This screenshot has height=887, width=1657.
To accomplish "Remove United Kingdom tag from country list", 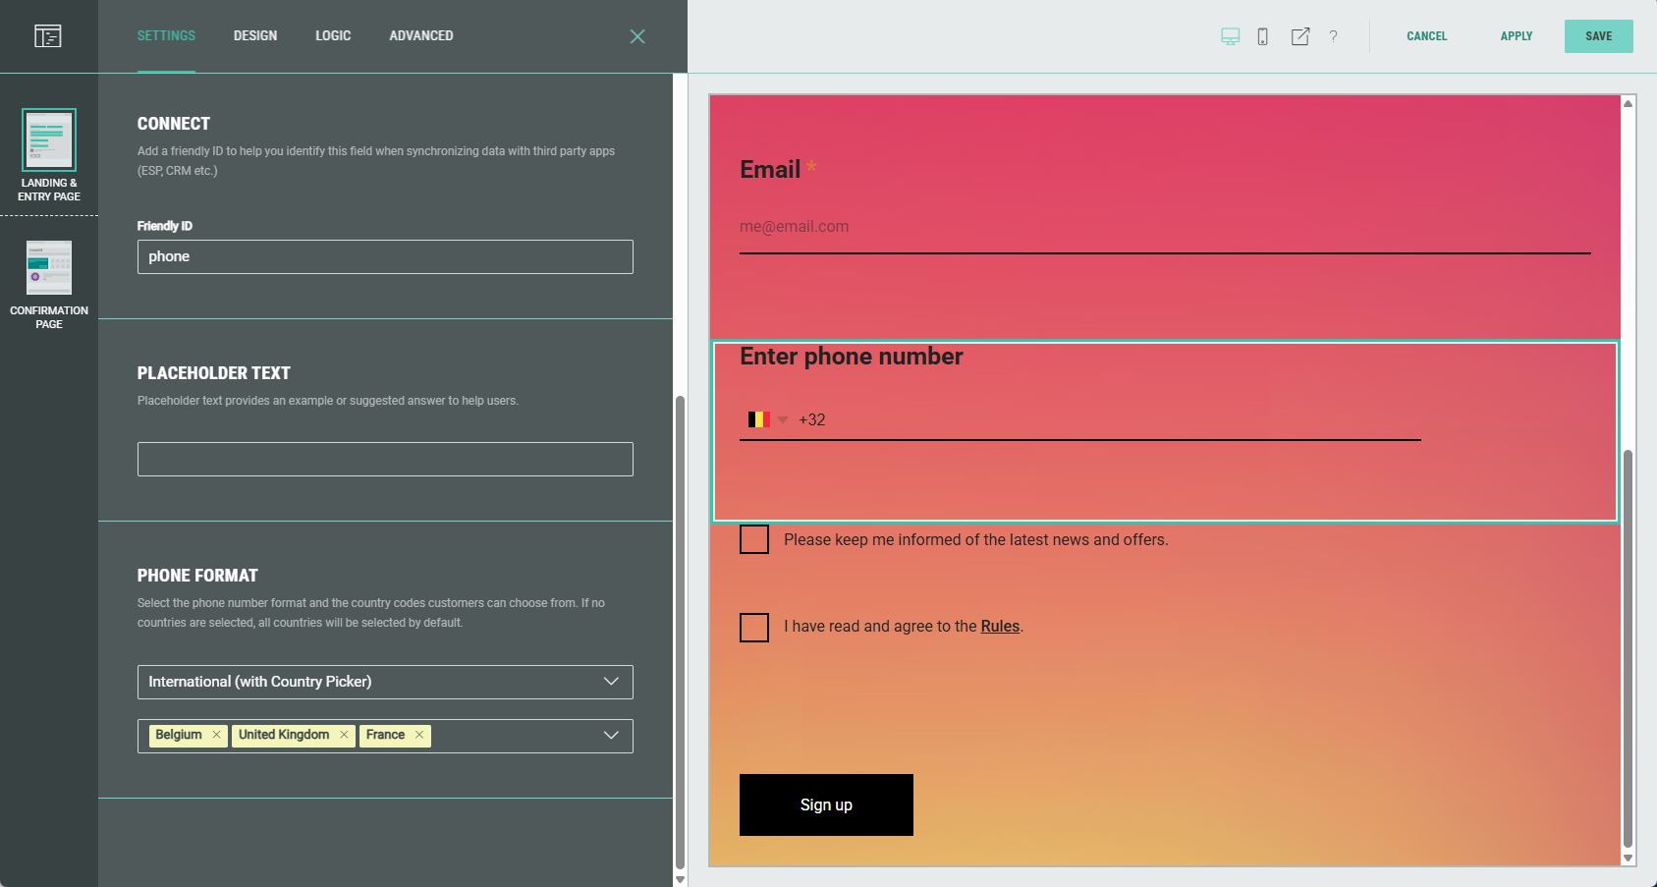I will tap(344, 735).
